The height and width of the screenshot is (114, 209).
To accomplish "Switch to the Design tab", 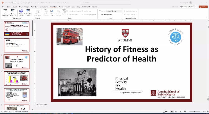I will (27, 7).
